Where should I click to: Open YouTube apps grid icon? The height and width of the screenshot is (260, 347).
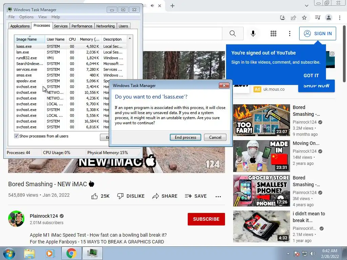coord(273,34)
